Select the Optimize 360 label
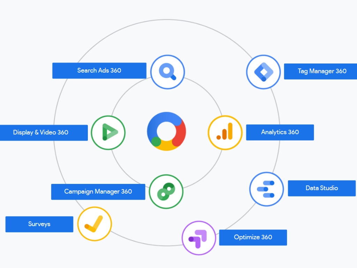Screen dimensions: 357x268 253,237
